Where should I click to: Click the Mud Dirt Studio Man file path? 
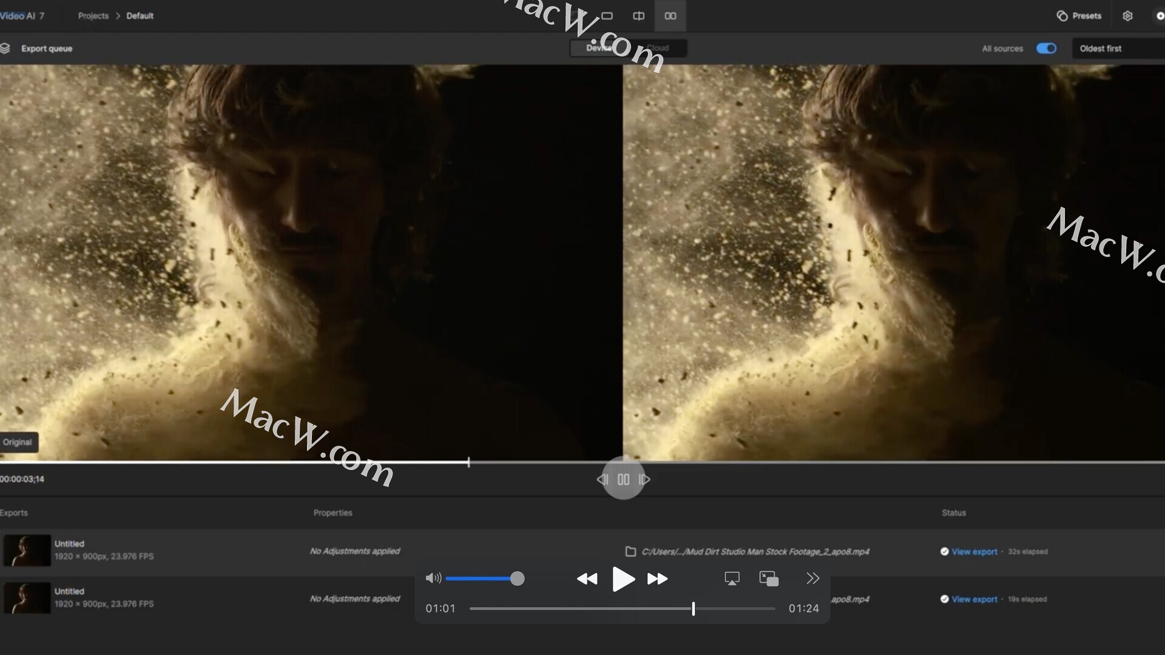(755, 551)
